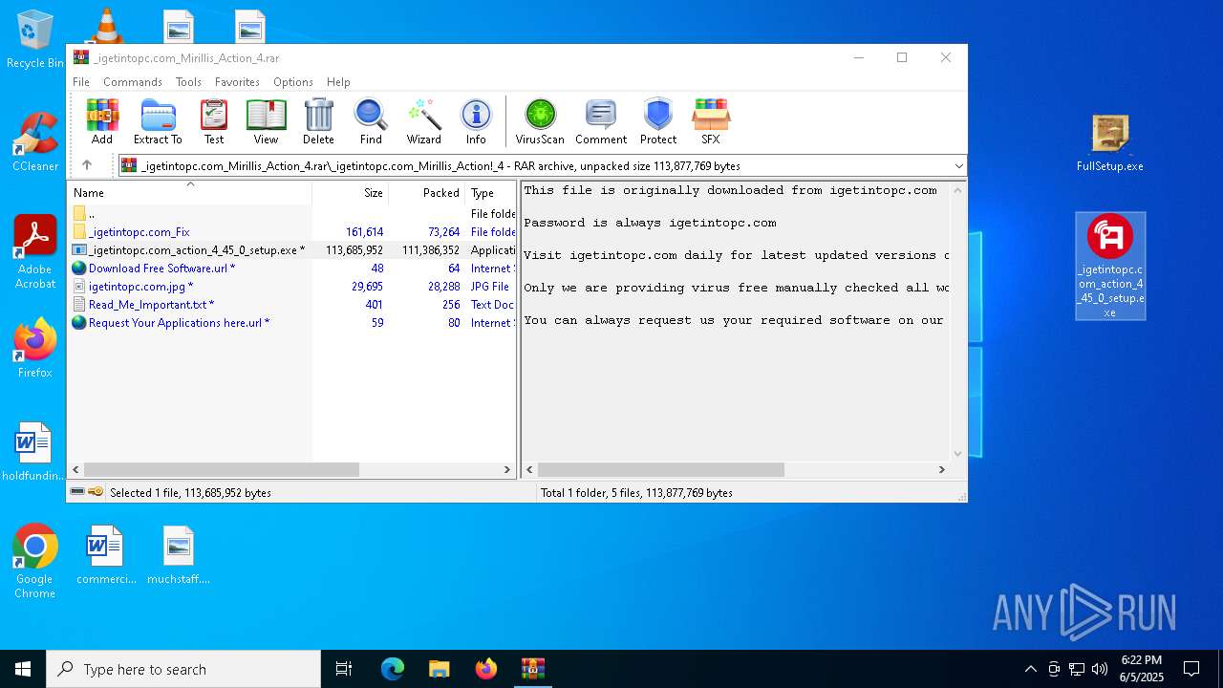
Task: Click the WinRAR taskbar button
Action: [533, 669]
